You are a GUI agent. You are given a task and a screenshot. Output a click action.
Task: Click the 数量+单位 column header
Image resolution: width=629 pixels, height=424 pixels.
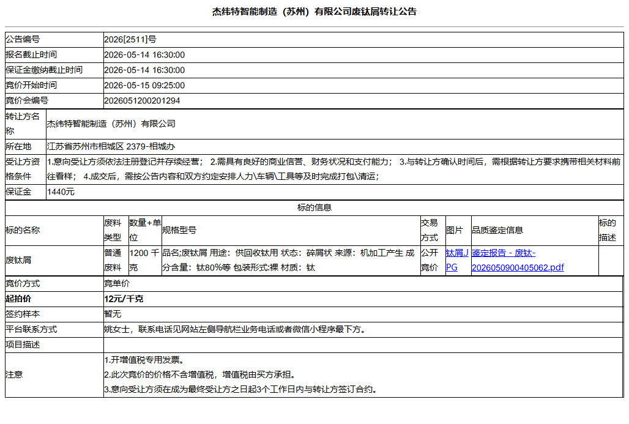tap(145, 230)
